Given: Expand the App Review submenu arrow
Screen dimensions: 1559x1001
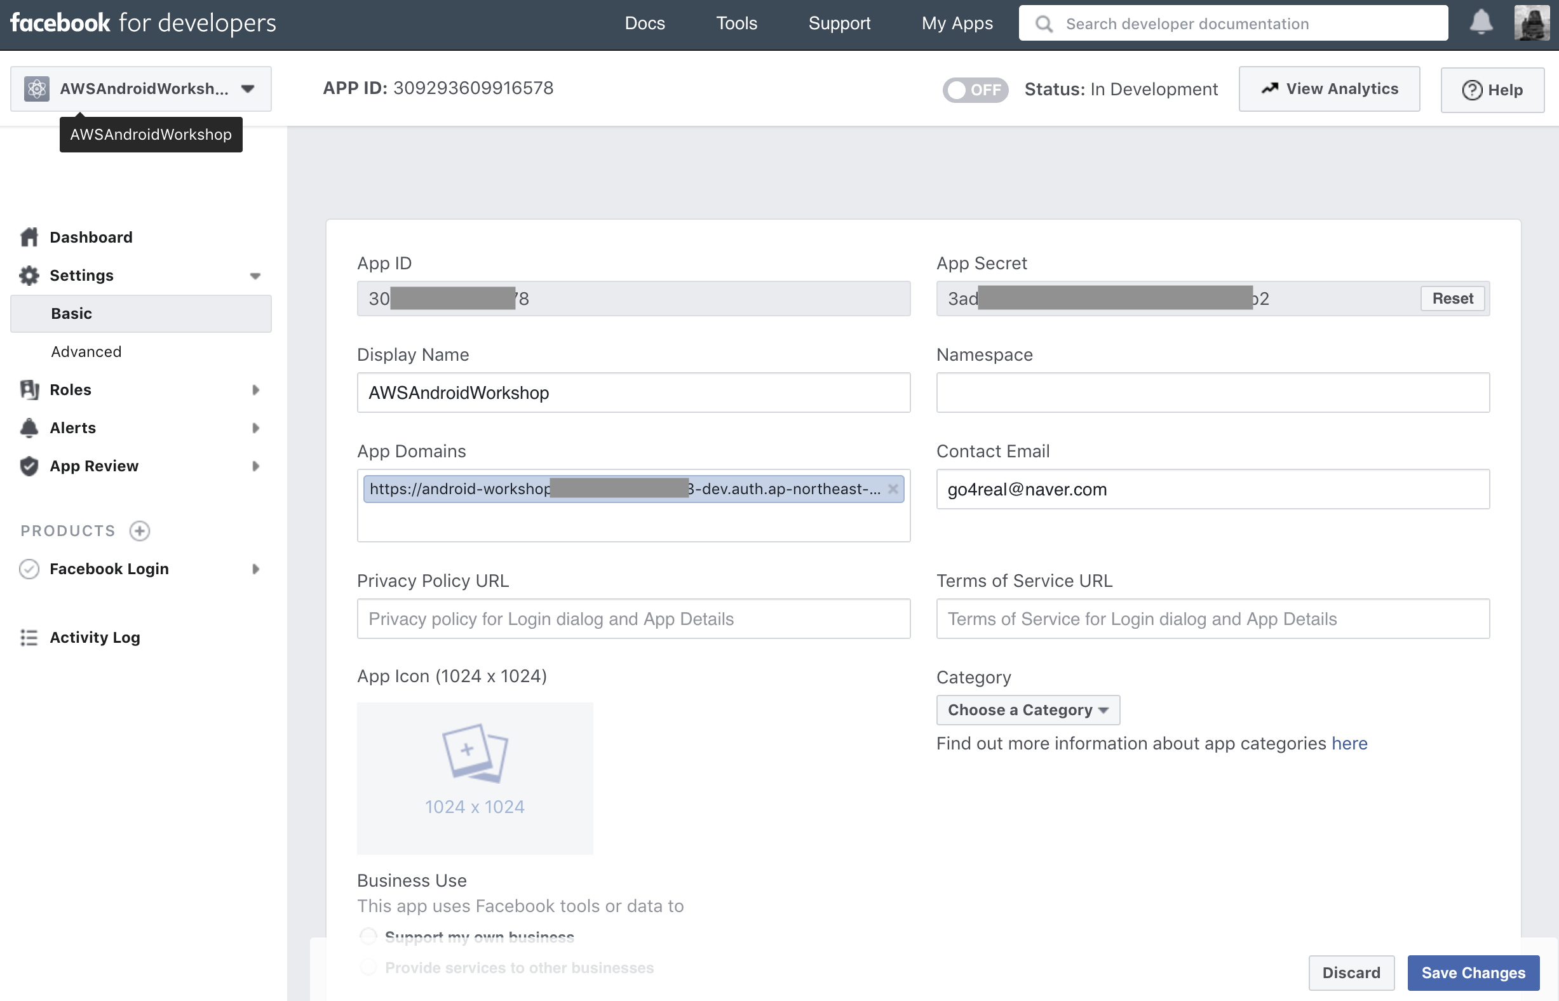Looking at the screenshot, I should click(255, 466).
